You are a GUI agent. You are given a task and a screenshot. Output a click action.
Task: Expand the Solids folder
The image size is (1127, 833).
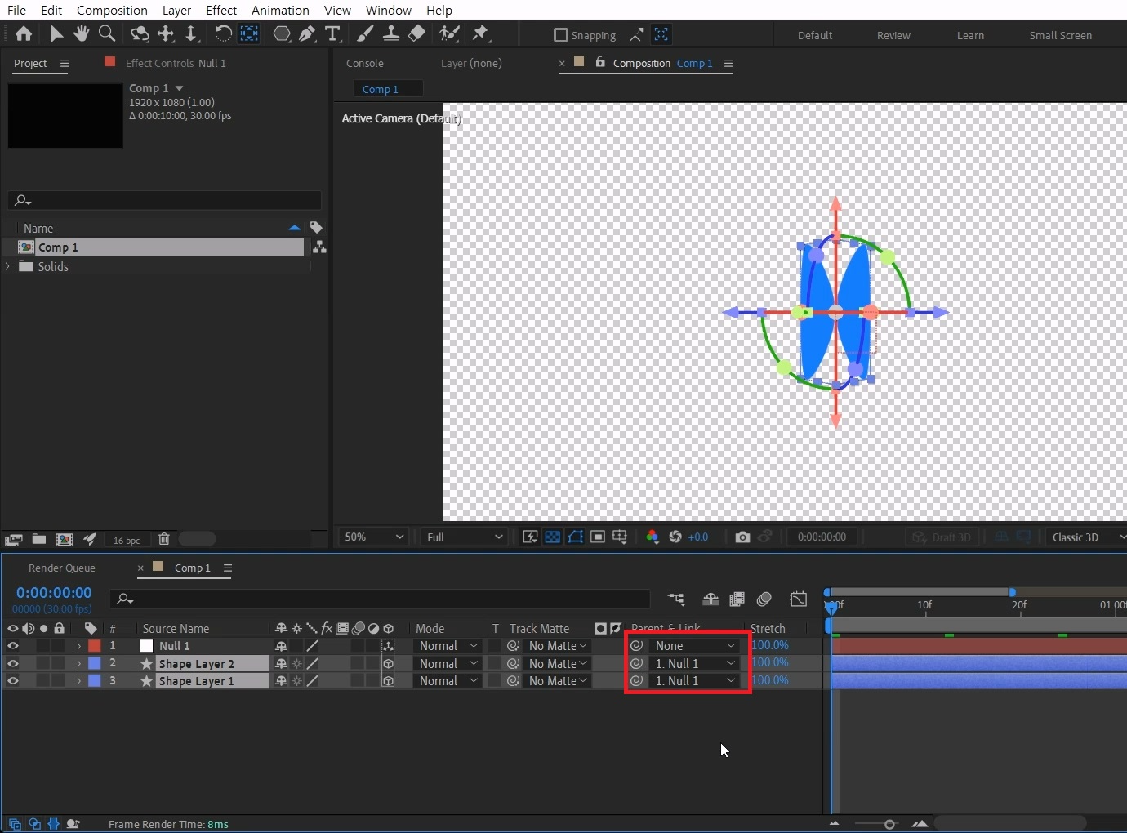(8, 267)
